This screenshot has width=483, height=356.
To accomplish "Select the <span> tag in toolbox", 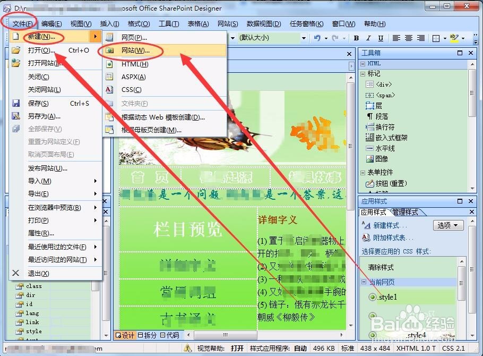I will coord(380,95).
